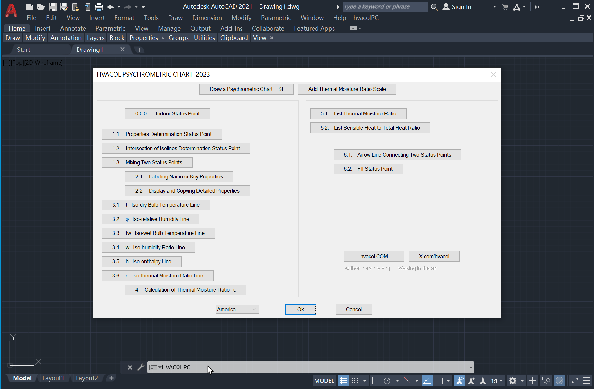
Task: Click Add Thermal Moisture Ratio Scale button
Action: (x=347, y=89)
